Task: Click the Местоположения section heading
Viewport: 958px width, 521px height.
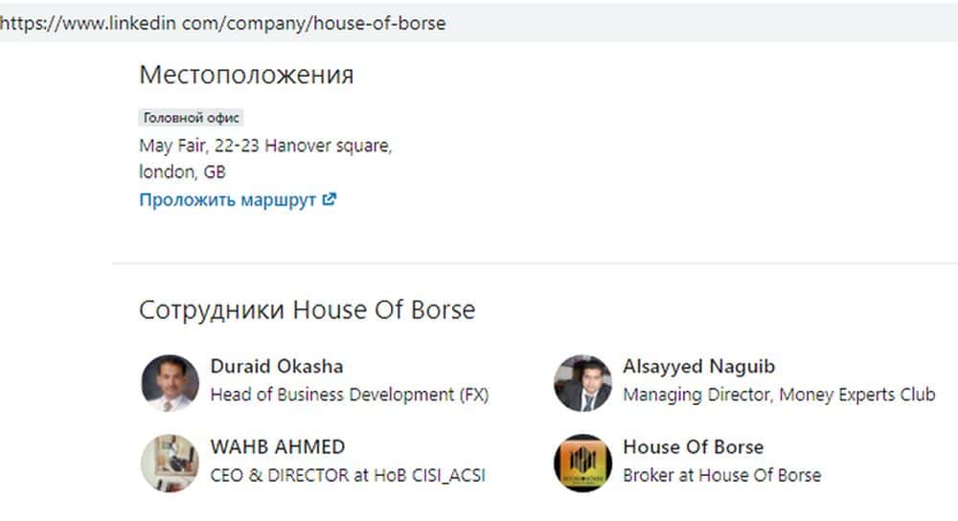Action: tap(246, 75)
